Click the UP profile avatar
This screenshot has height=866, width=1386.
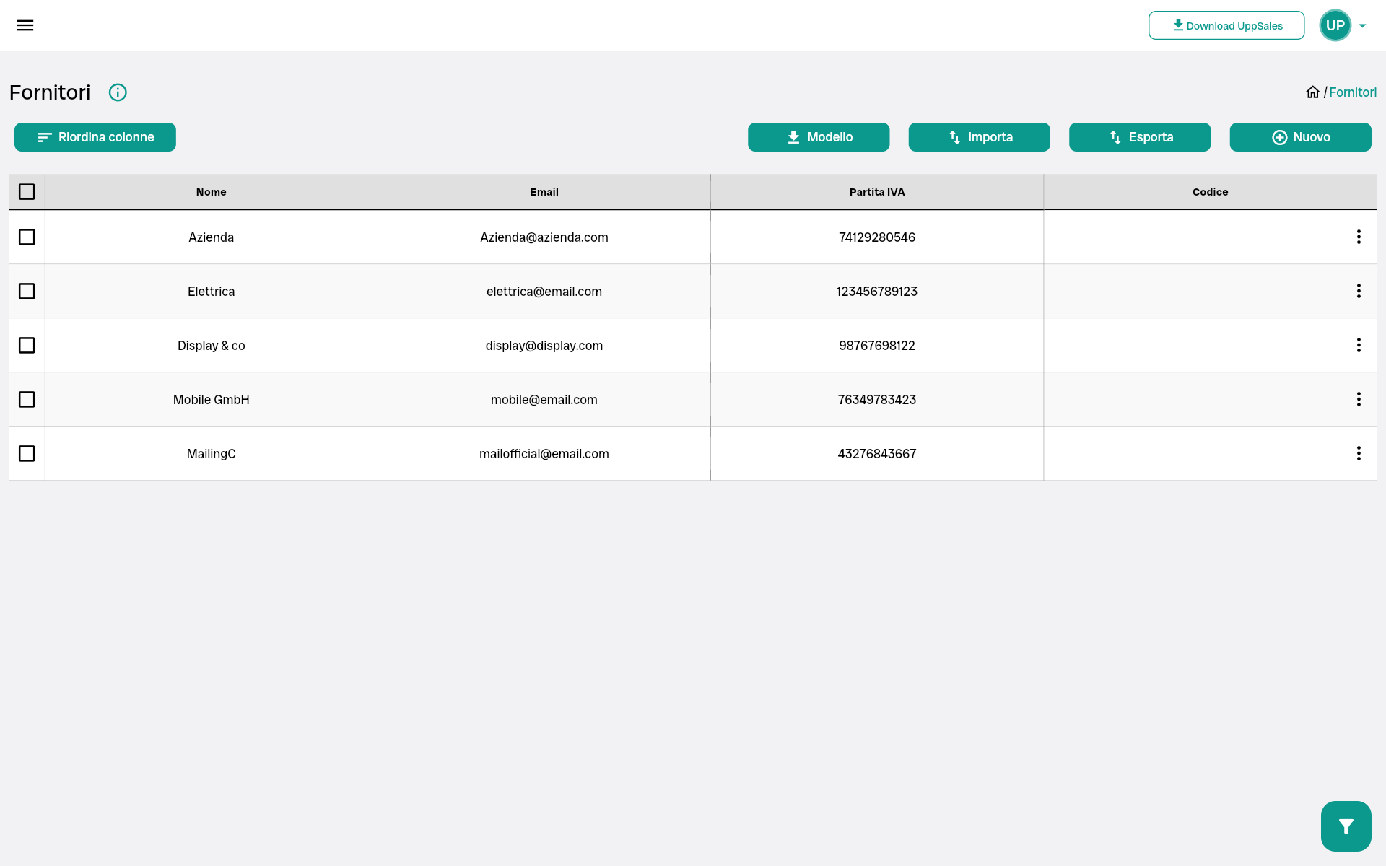pyautogui.click(x=1335, y=25)
